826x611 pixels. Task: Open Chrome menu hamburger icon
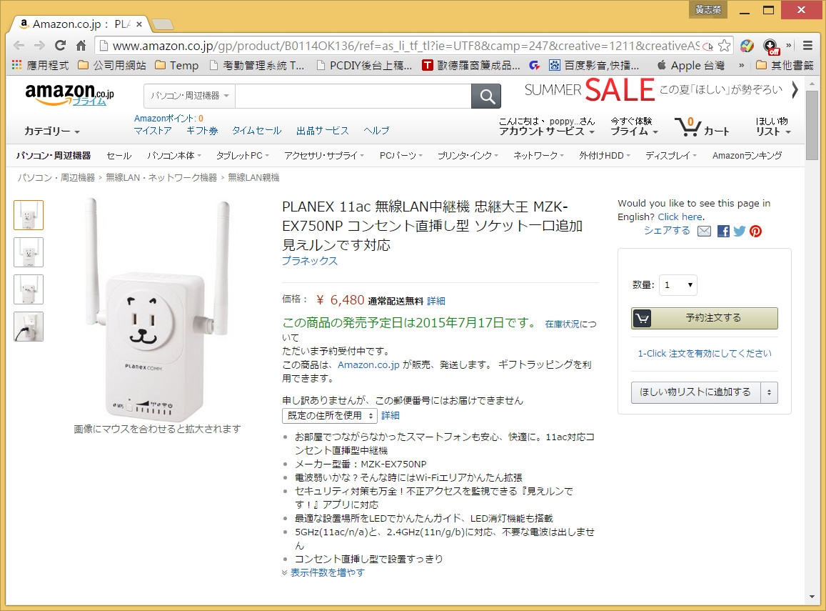[807, 45]
